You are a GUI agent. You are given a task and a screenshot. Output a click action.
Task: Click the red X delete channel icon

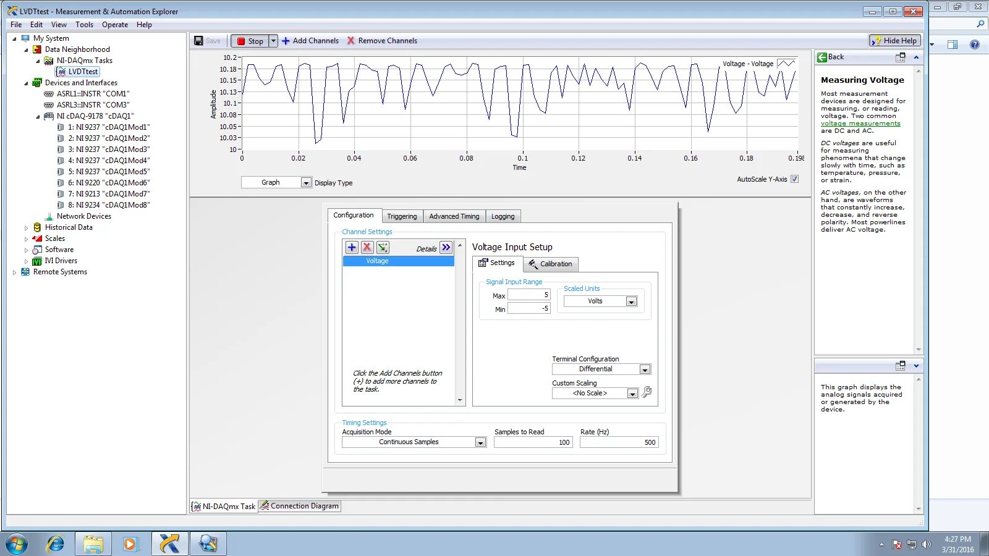tap(367, 247)
